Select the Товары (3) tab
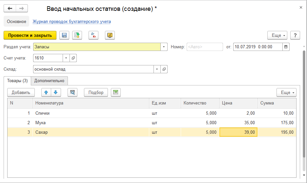Screen dimensions: 307x183 point(17,80)
